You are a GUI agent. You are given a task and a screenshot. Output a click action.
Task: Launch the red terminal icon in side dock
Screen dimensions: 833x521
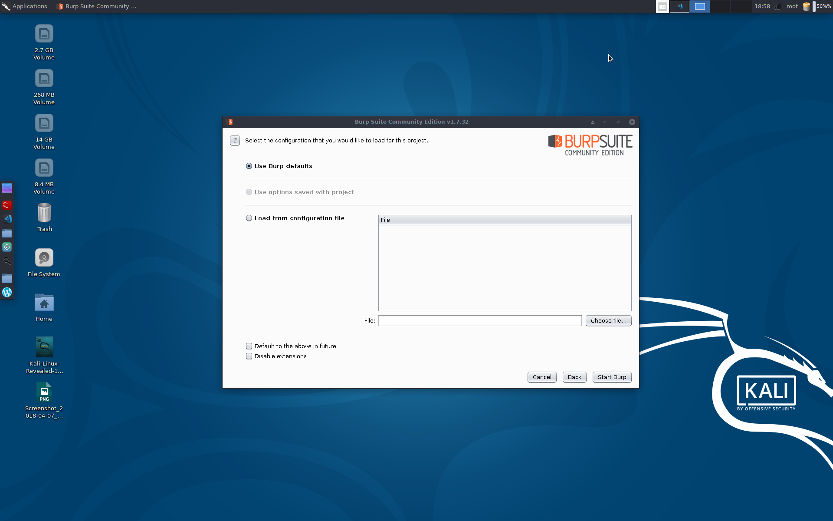pos(7,204)
